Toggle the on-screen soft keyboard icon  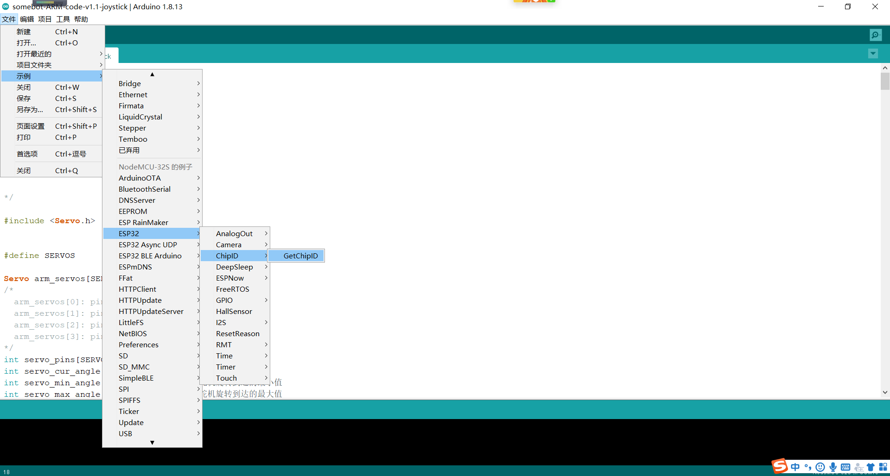(x=846, y=467)
